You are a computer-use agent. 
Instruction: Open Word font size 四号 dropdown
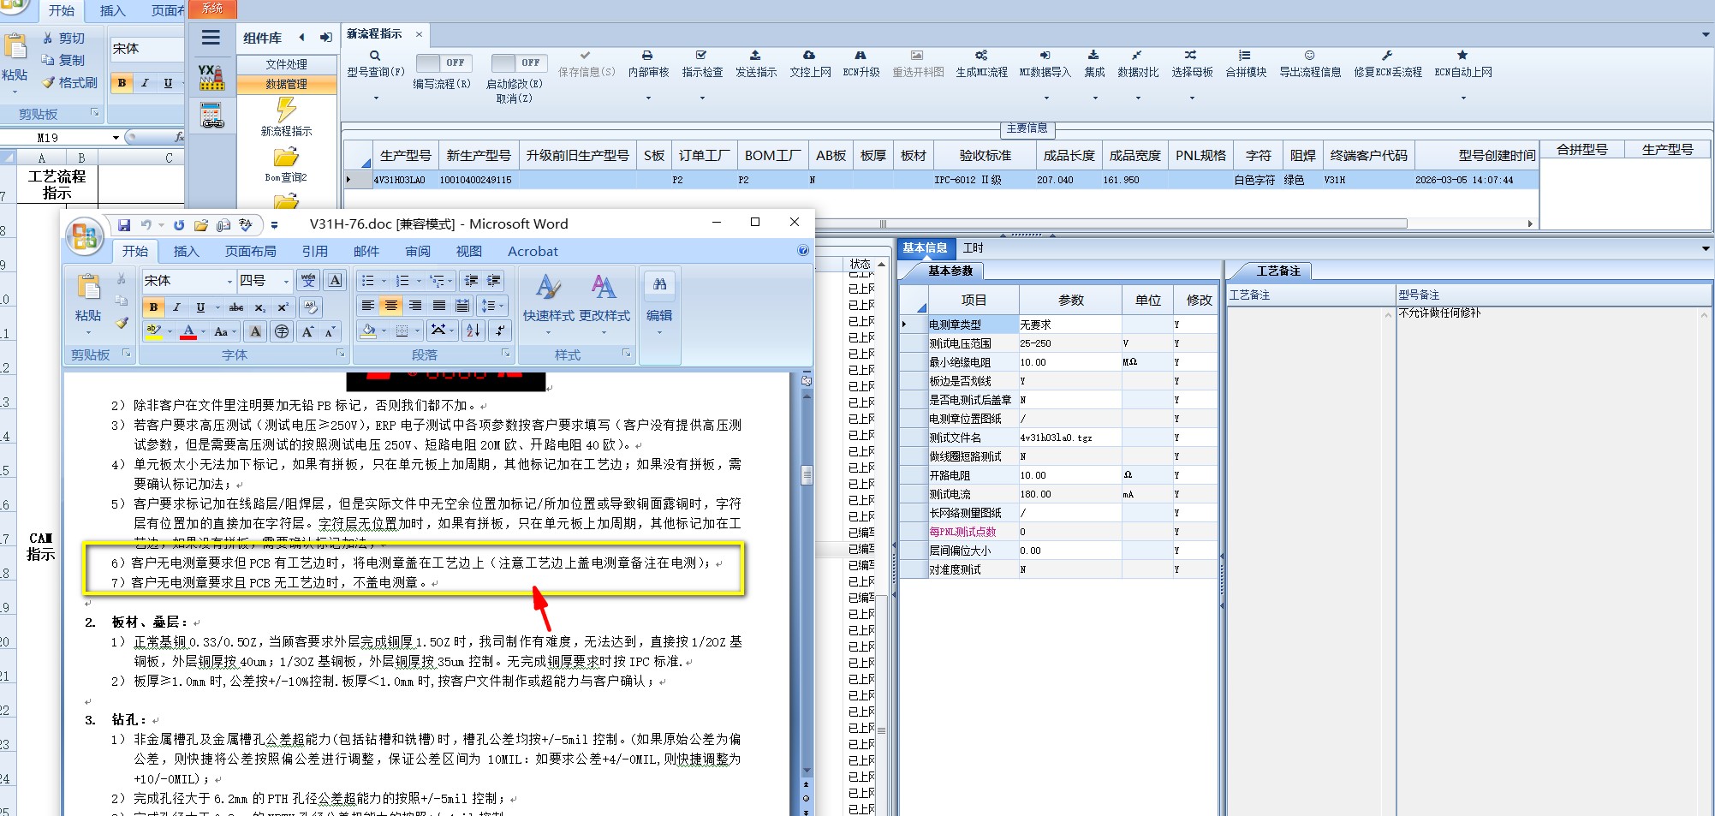tap(286, 281)
